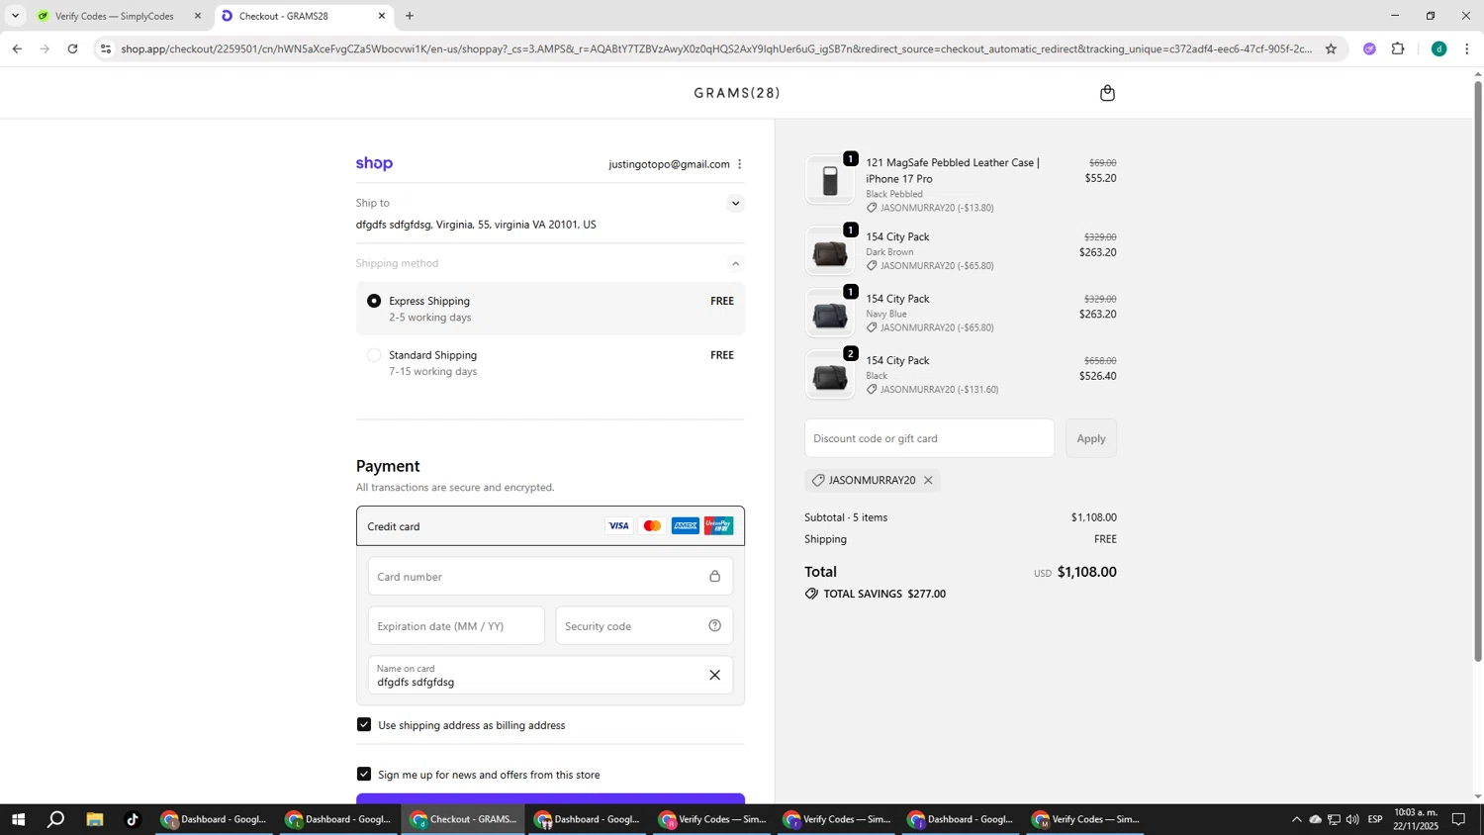Viewport: 1484px width, 835px height.
Task: Open Windows taskbar search
Action: tap(56, 819)
